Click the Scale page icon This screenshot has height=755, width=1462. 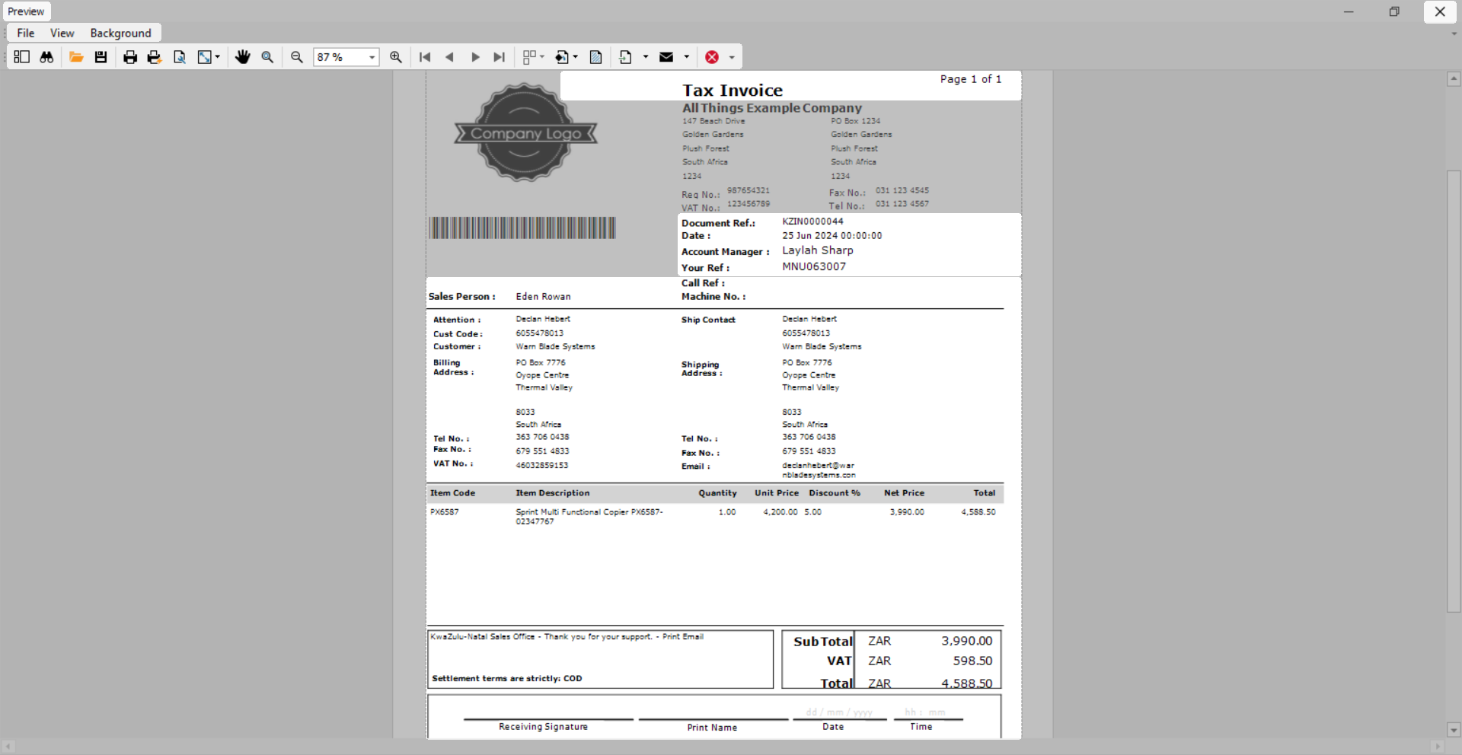coord(204,57)
